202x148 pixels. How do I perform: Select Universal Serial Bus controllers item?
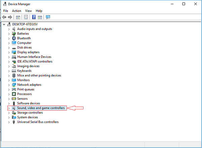click(x=38, y=122)
